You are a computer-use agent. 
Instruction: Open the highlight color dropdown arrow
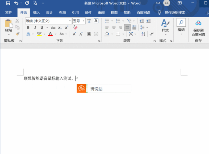point(45,34)
